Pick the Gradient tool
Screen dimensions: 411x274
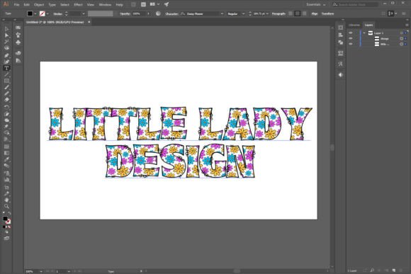tap(6, 153)
